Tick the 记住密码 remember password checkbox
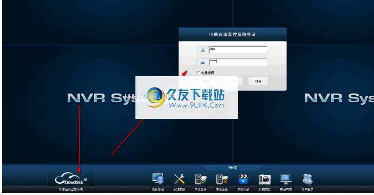Image resolution: width=374 pixels, height=195 pixels. (199, 73)
